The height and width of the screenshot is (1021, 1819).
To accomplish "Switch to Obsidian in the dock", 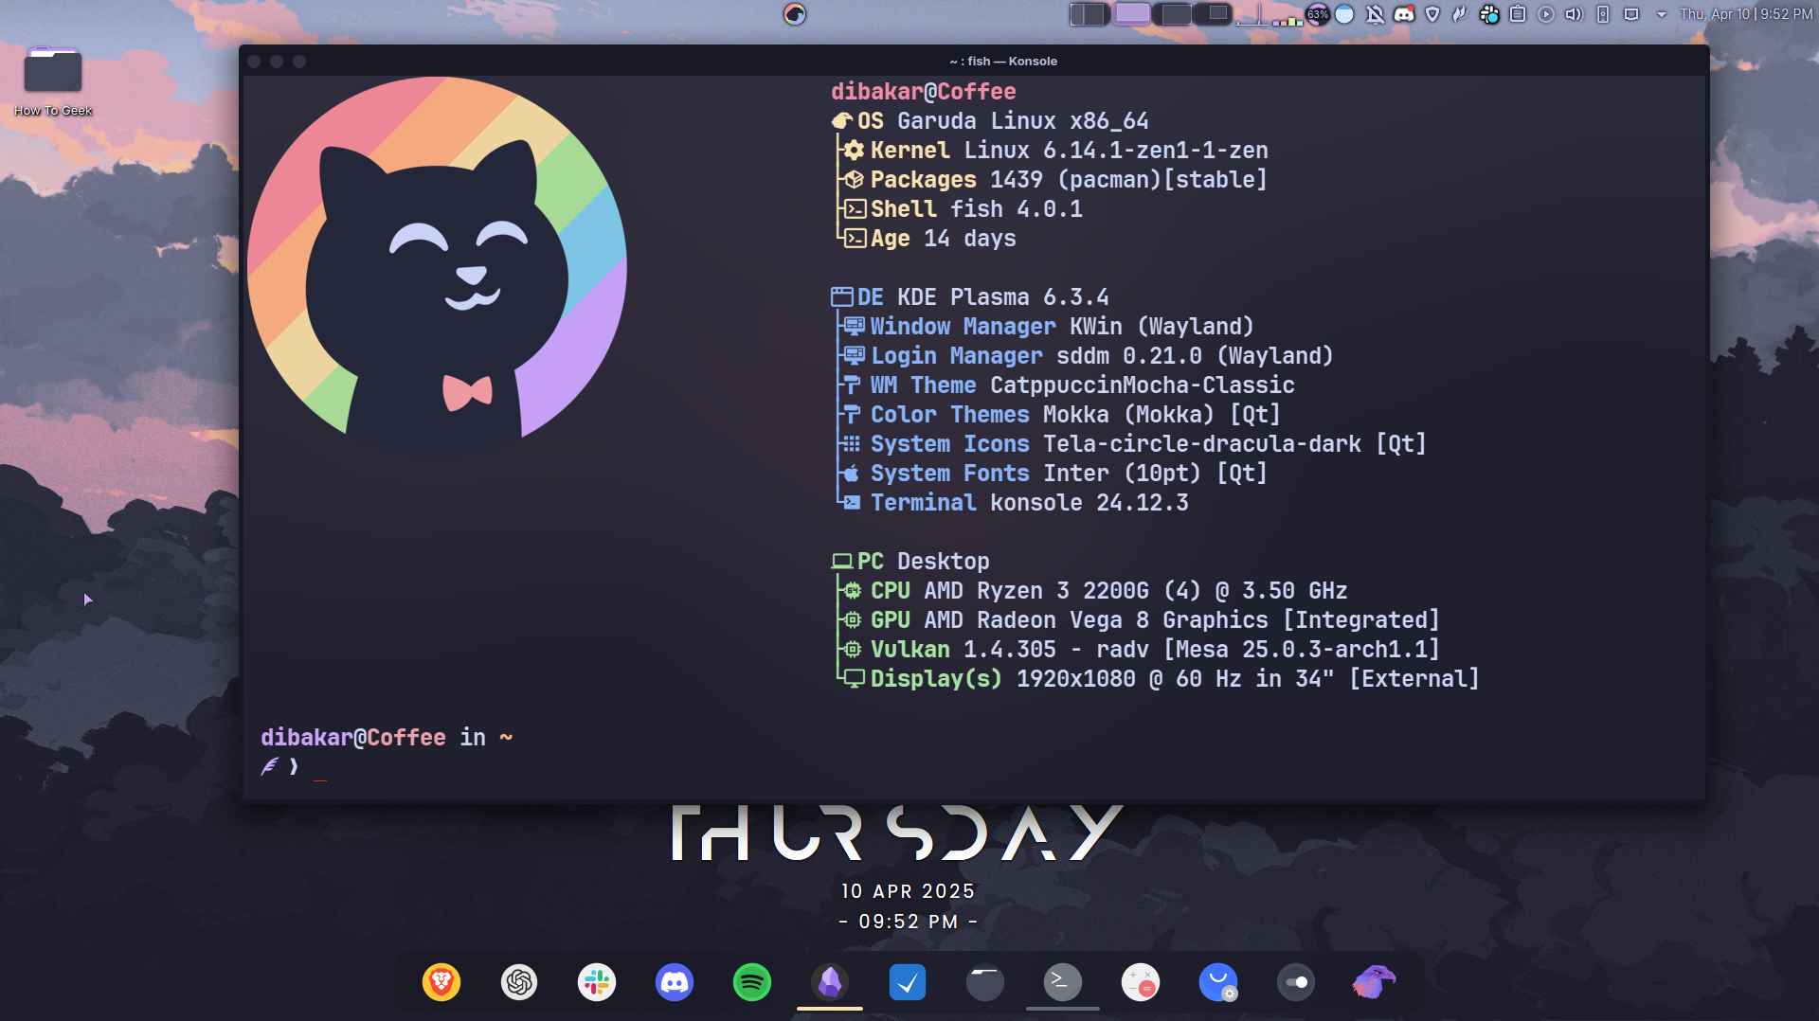I will coord(830,982).
